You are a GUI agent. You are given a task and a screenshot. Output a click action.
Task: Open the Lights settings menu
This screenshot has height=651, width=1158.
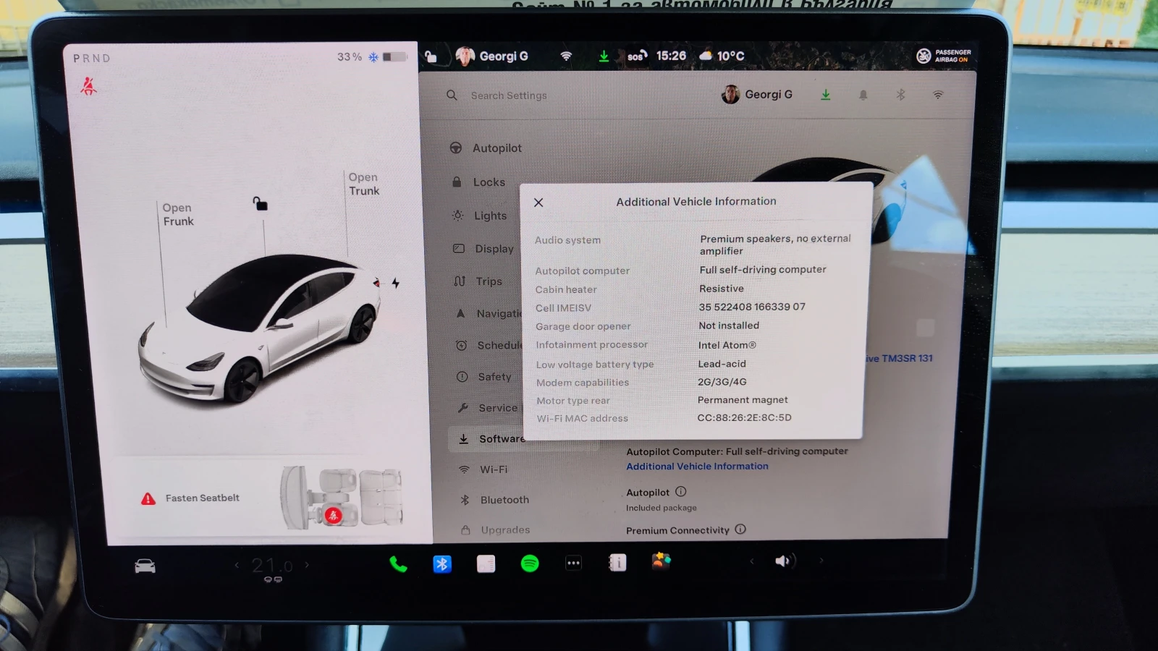[x=479, y=216]
